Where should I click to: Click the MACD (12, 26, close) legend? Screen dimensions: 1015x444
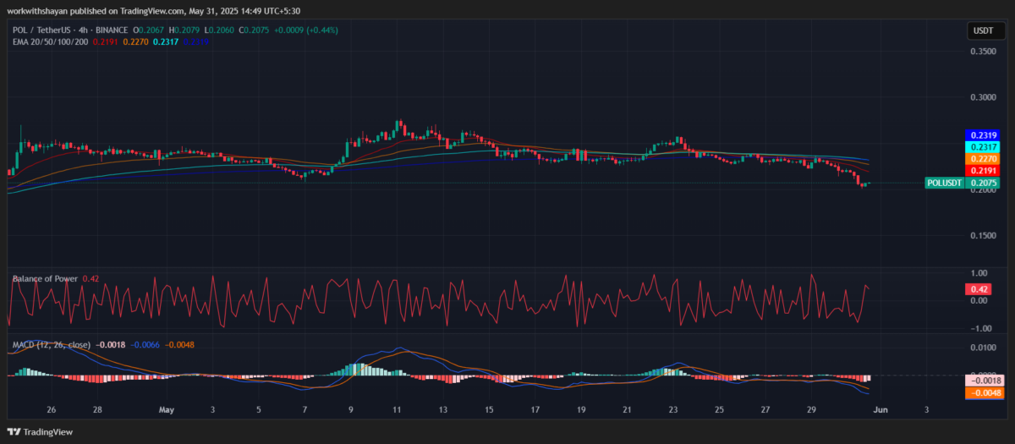50,345
